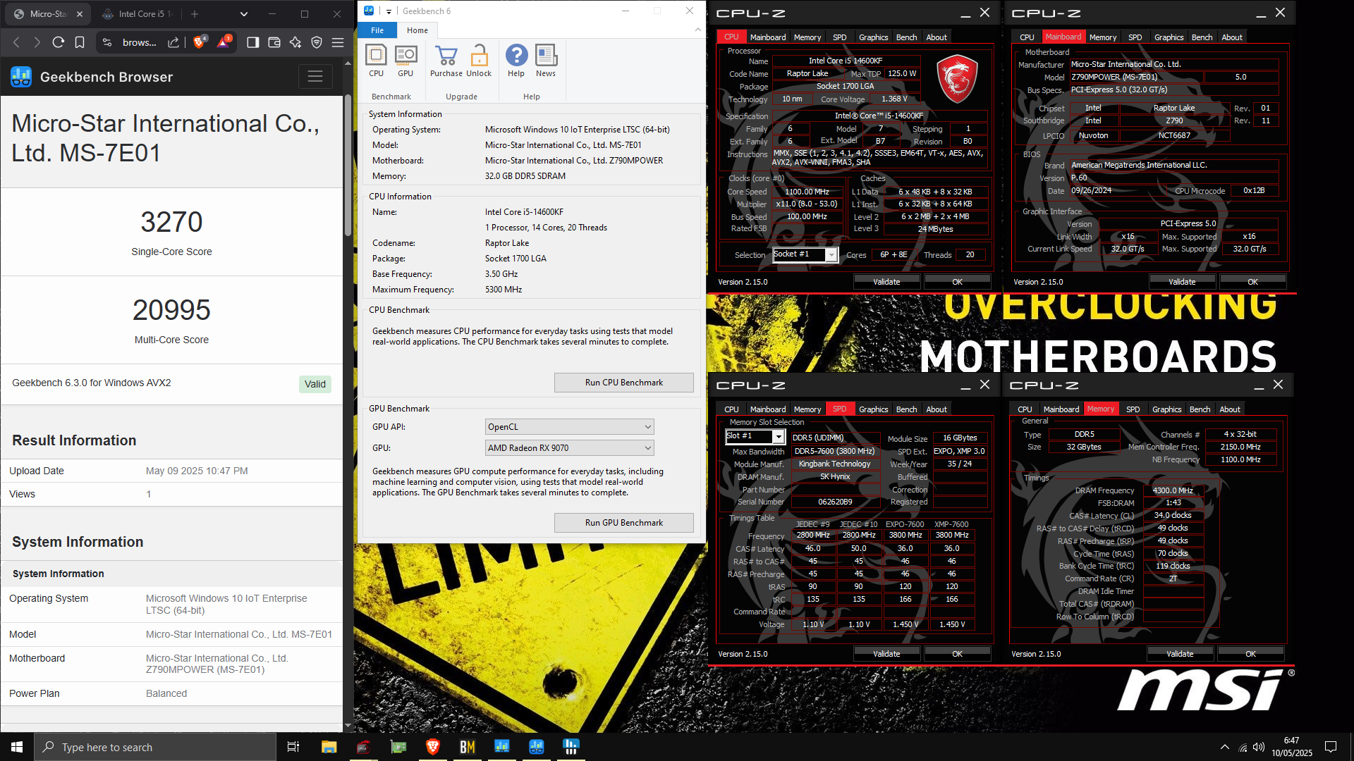Switch to Mainboard tab in top-left CPU-Z

[767, 37]
